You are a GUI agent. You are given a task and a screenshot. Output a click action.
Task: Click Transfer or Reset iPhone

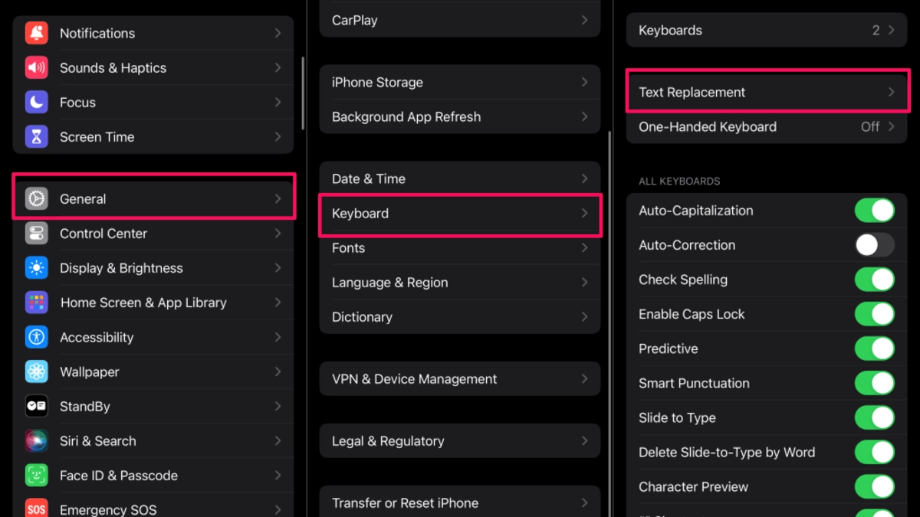tap(460, 502)
